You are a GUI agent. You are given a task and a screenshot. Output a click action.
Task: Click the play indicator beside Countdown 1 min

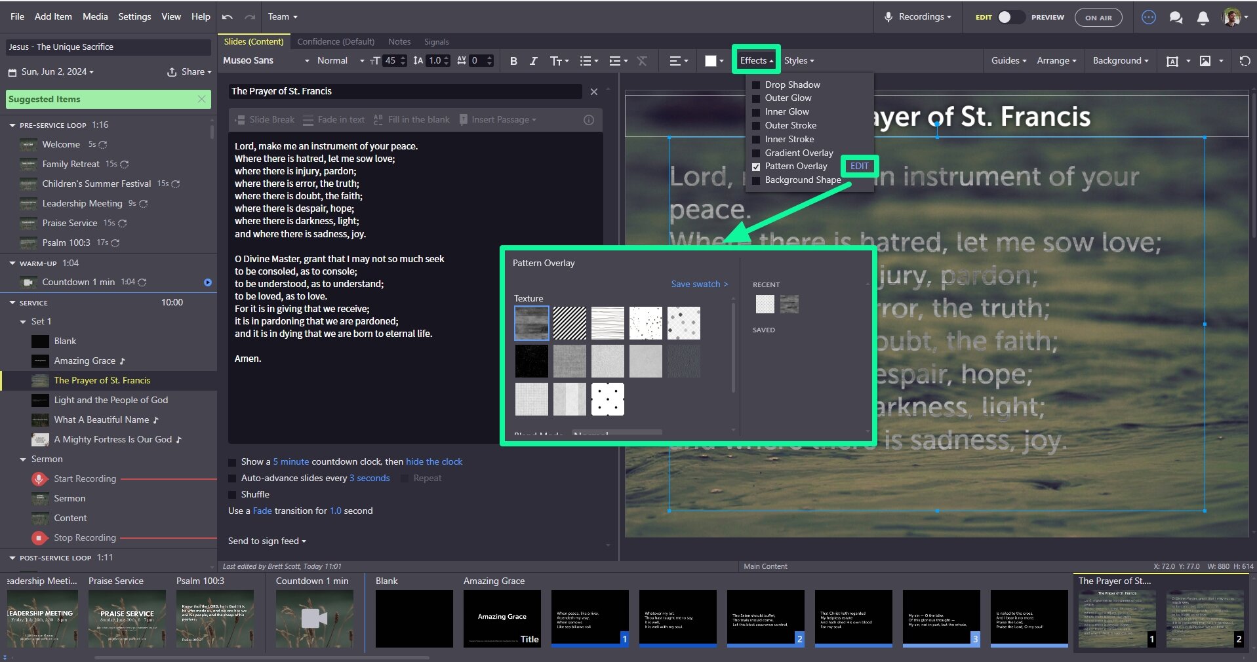[x=208, y=282]
